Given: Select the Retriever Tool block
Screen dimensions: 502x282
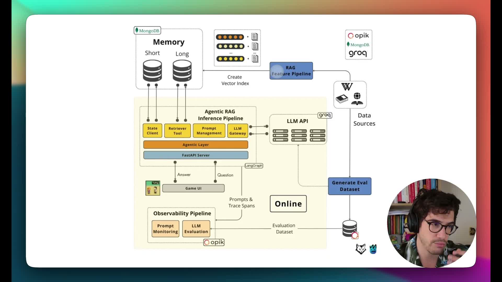Looking at the screenshot, I should pyautogui.click(x=177, y=131).
